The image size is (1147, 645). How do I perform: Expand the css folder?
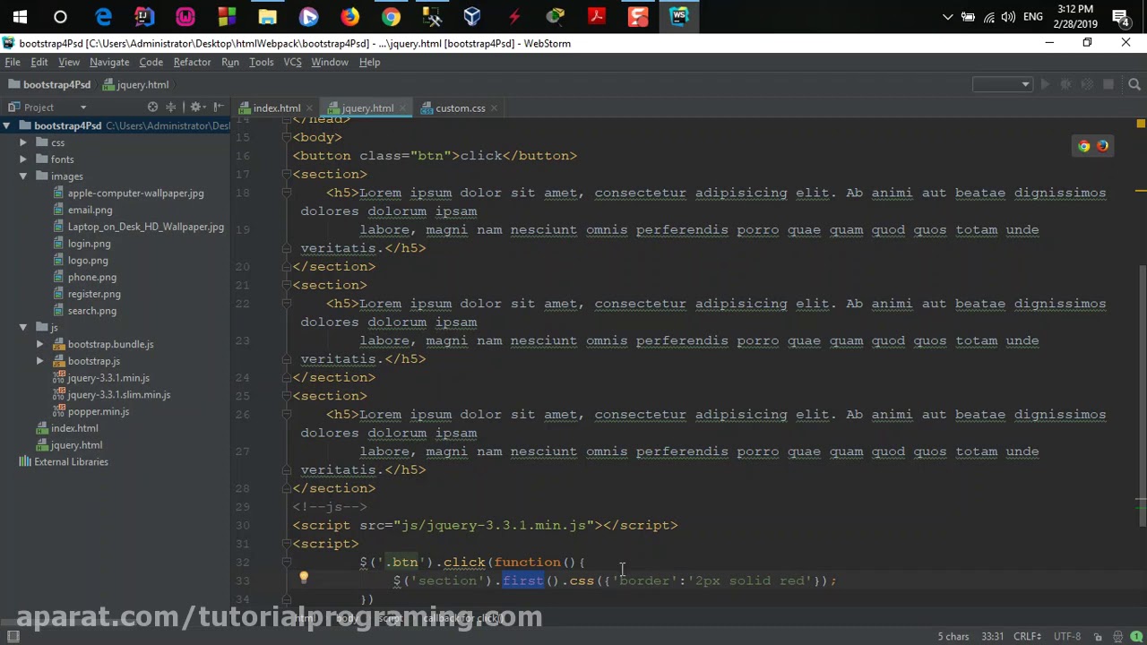22,142
